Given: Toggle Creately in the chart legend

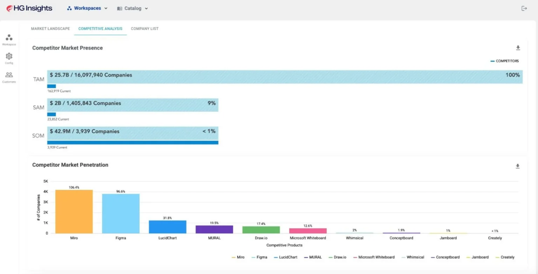Looking at the screenshot, I should [x=505, y=257].
